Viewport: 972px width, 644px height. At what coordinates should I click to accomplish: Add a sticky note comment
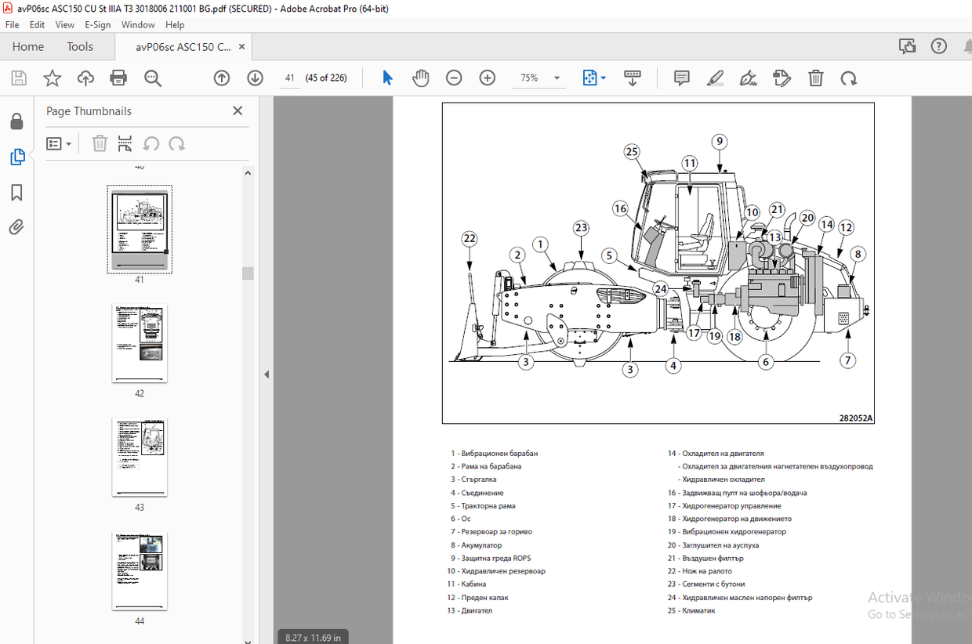[x=680, y=78]
